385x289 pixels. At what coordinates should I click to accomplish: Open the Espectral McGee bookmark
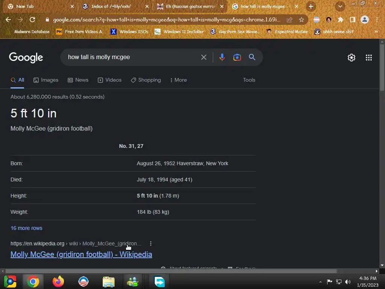click(x=287, y=32)
